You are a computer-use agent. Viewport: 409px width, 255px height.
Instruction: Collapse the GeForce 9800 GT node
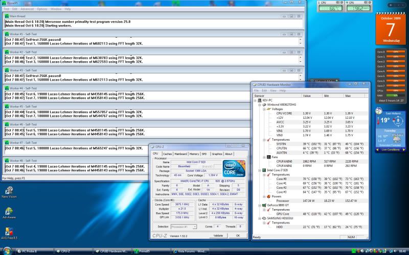click(260, 206)
